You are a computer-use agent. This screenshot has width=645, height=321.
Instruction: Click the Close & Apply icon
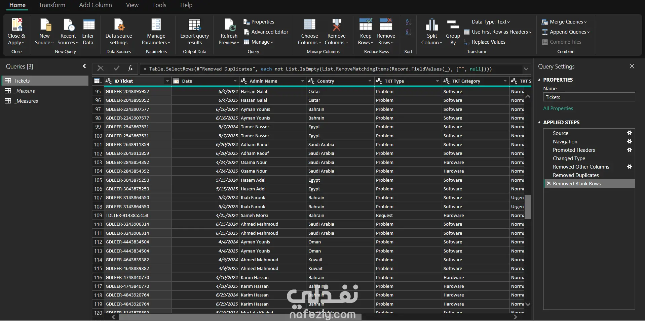[16, 25]
